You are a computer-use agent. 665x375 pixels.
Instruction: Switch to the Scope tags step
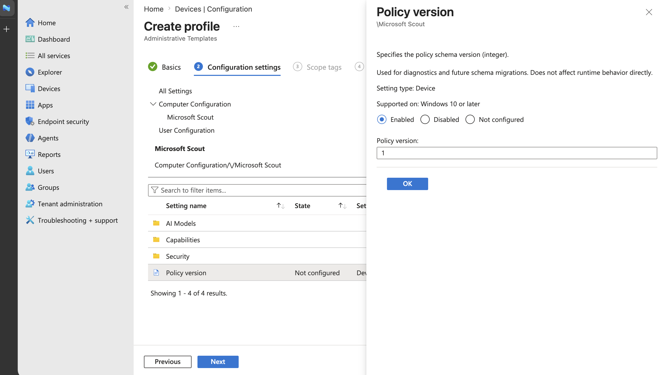[x=317, y=67]
